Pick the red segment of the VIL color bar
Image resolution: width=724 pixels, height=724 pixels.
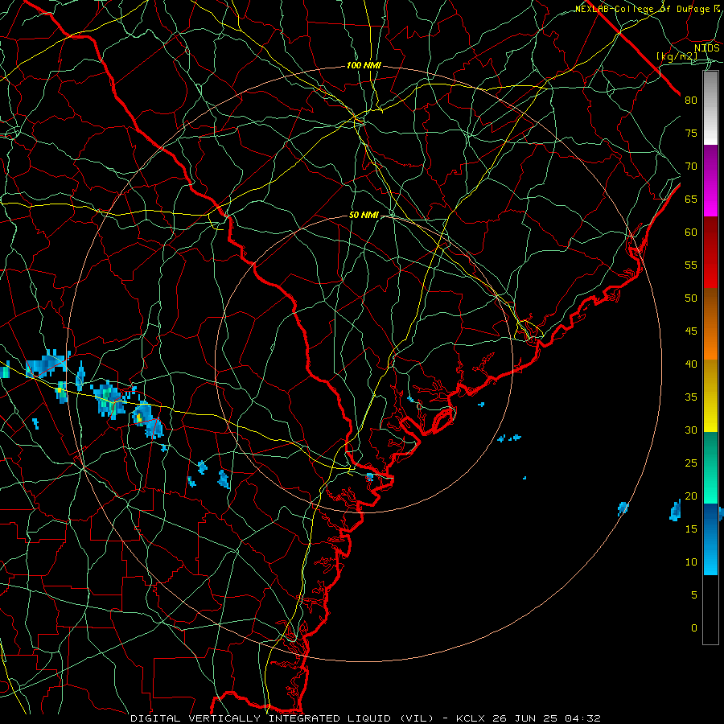pyautogui.click(x=710, y=253)
